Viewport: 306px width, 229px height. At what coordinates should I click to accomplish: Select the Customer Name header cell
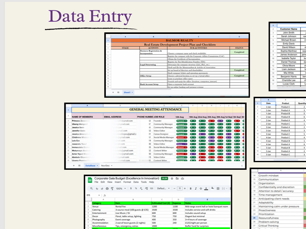(289, 29)
